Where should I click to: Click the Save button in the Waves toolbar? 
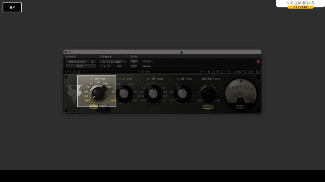point(251,72)
